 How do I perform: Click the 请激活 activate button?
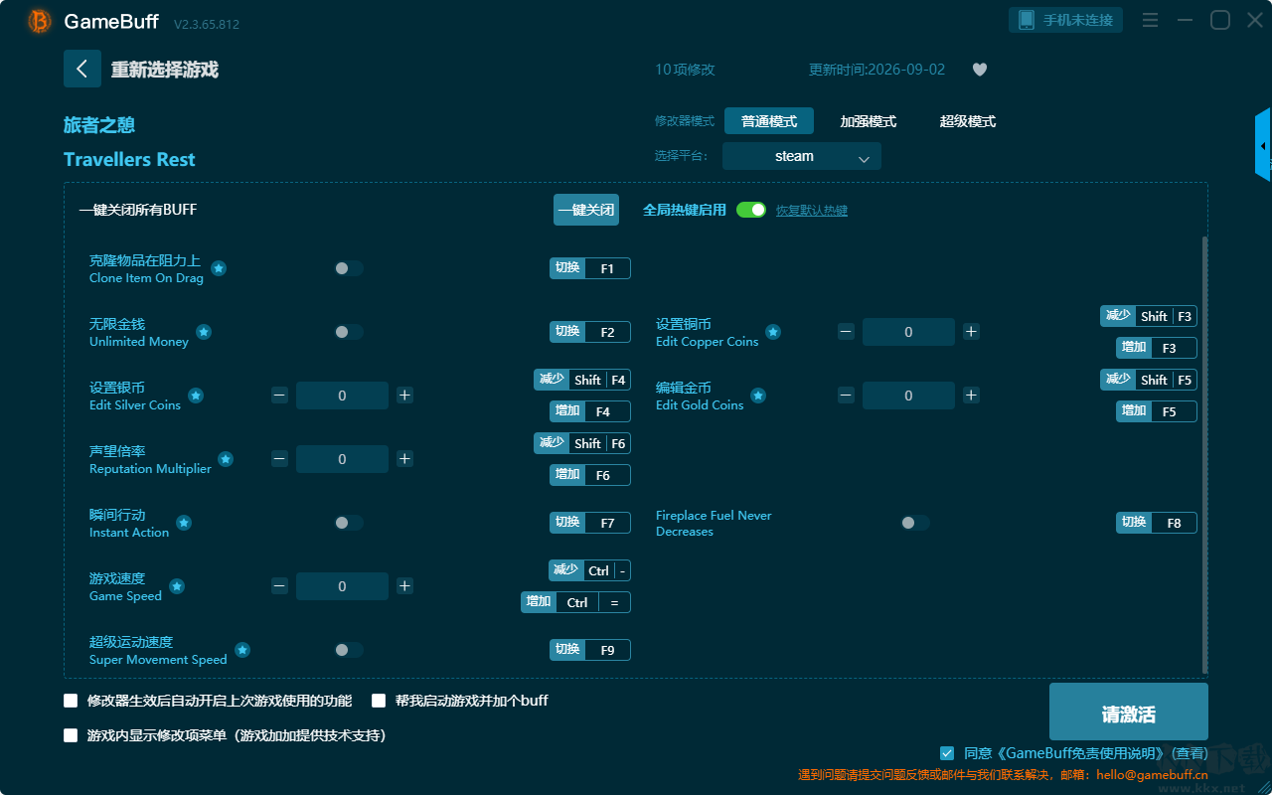[1129, 712]
